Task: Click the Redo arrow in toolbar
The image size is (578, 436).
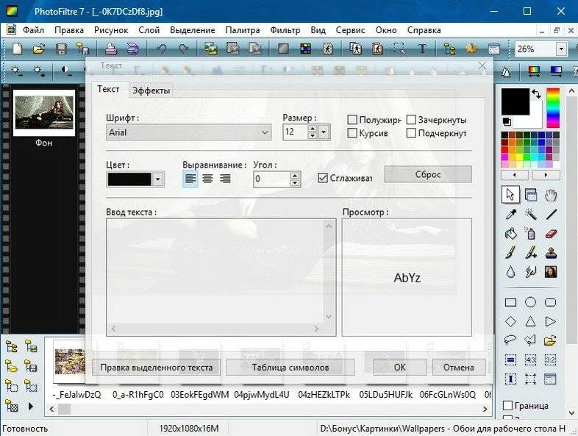Action: 183,49
